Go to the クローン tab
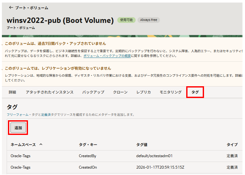Image resolution: width=245 pixels, height=175 pixels. pyautogui.click(x=120, y=92)
